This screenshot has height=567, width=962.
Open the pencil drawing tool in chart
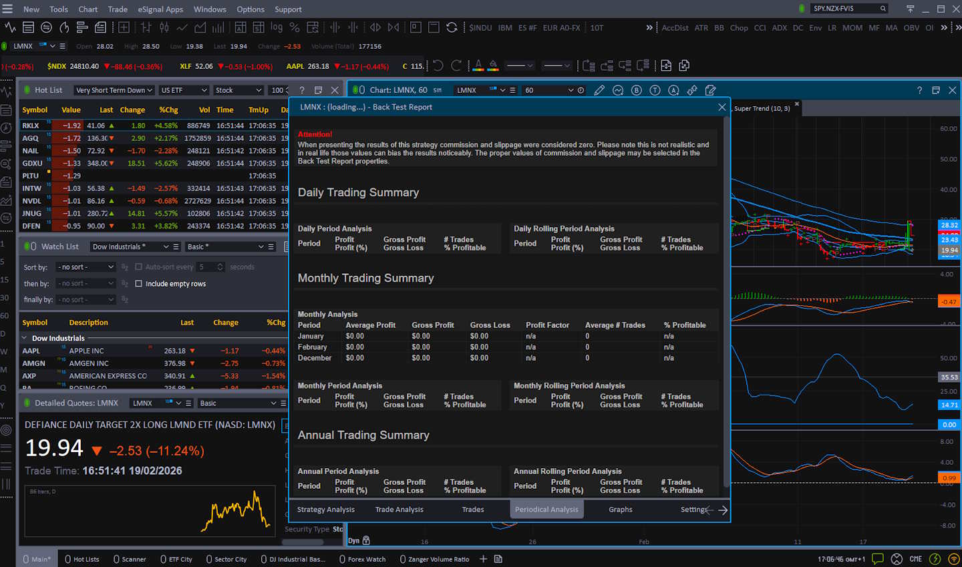(599, 90)
